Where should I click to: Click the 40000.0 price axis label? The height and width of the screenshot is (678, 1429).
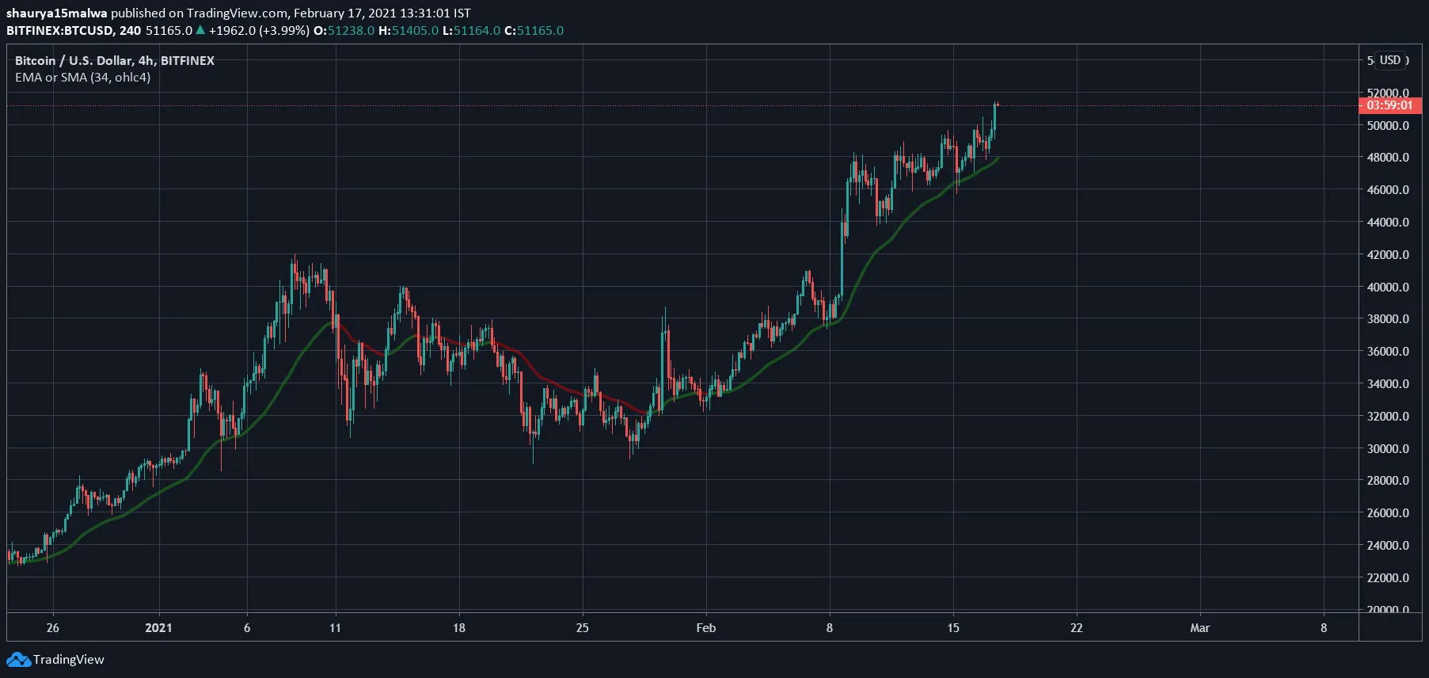coord(1388,287)
